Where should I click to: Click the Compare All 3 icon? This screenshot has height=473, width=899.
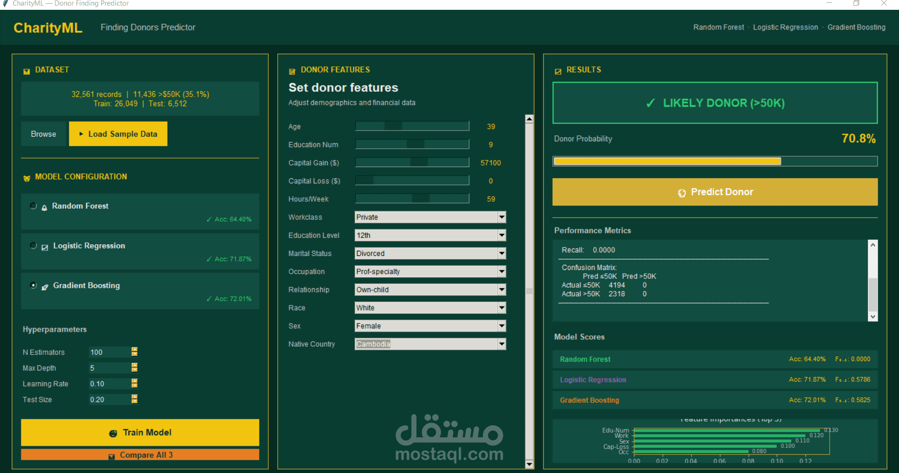(111, 456)
